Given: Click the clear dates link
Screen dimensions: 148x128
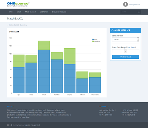Looking at the screenshot, I should 131,47.
